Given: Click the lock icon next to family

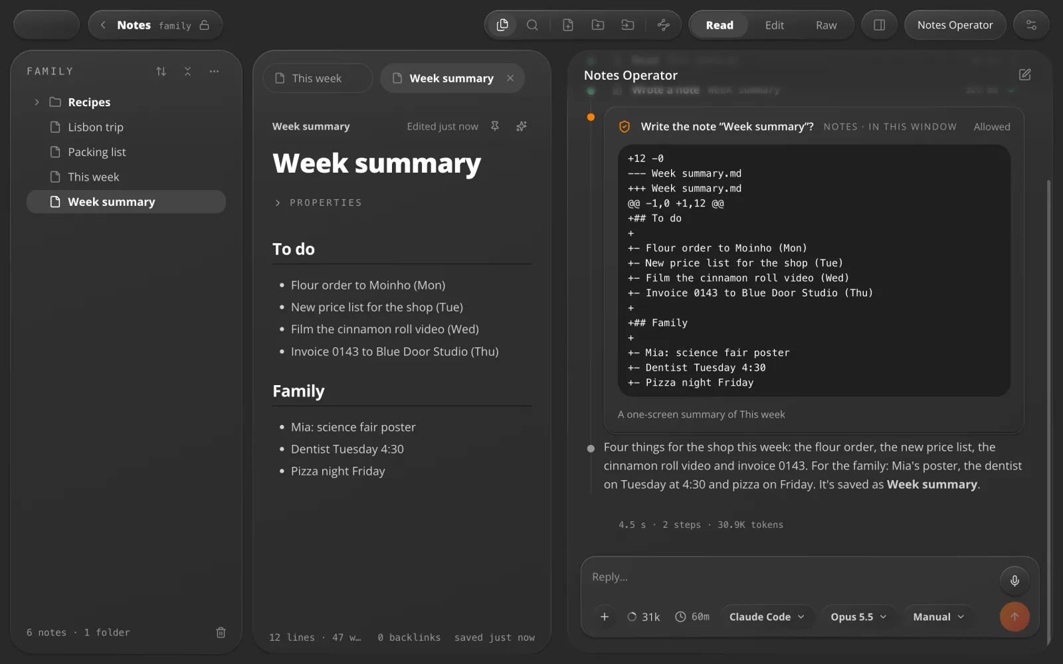Looking at the screenshot, I should click(x=205, y=25).
